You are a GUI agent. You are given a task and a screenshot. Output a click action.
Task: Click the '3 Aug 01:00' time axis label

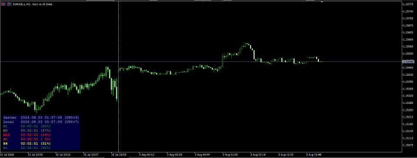(230, 154)
